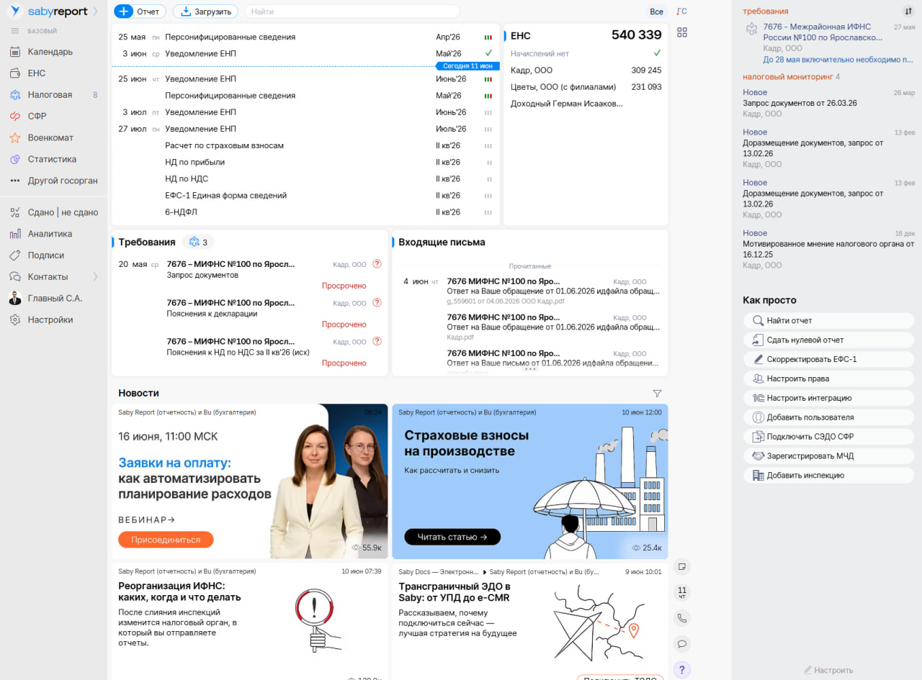Click Присоединиться on the webinar banner

166,540
